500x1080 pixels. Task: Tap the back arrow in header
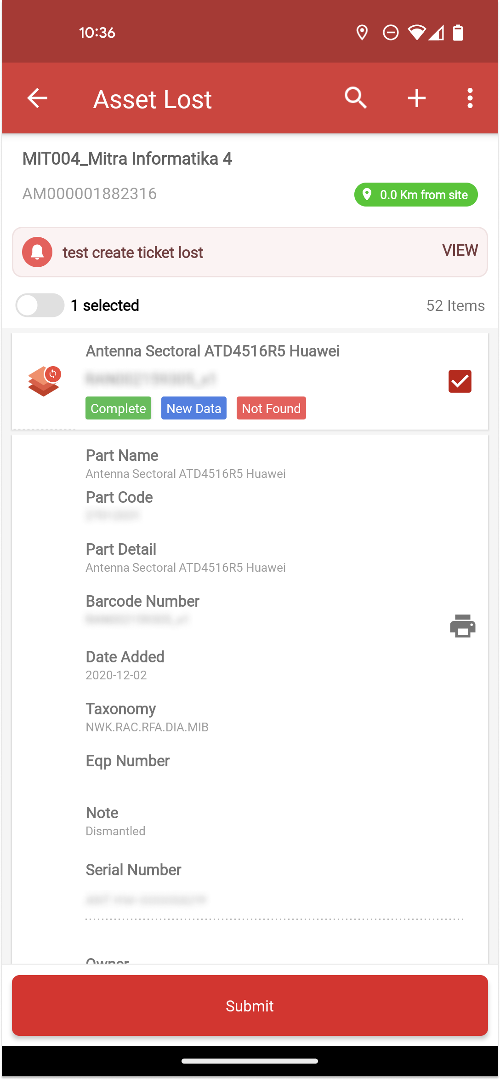pos(37,98)
